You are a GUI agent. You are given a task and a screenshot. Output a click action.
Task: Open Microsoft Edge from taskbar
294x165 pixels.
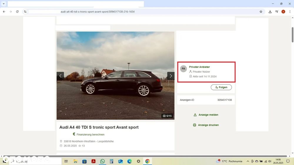129,161
